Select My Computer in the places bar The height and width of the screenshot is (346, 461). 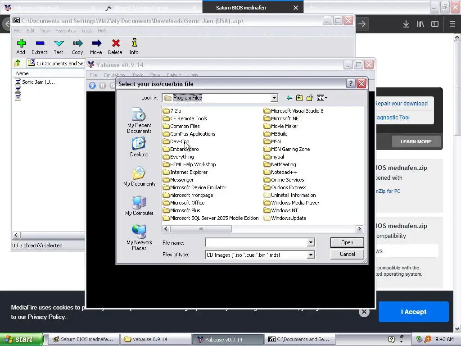[139, 205]
